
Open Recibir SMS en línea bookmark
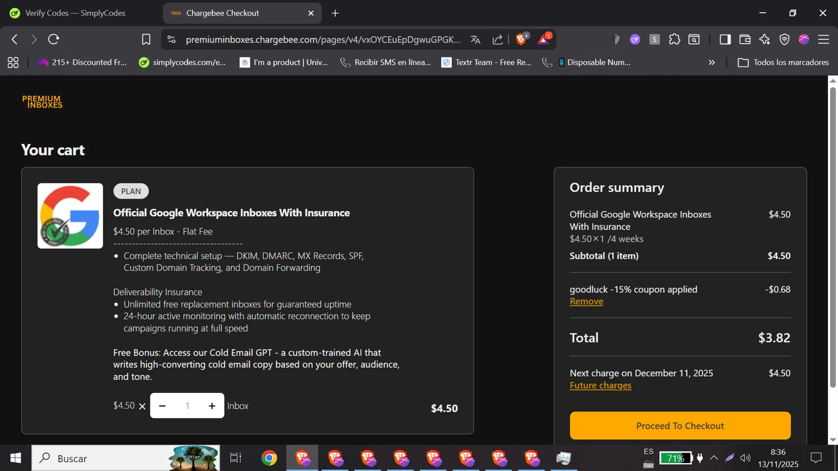[x=385, y=63]
